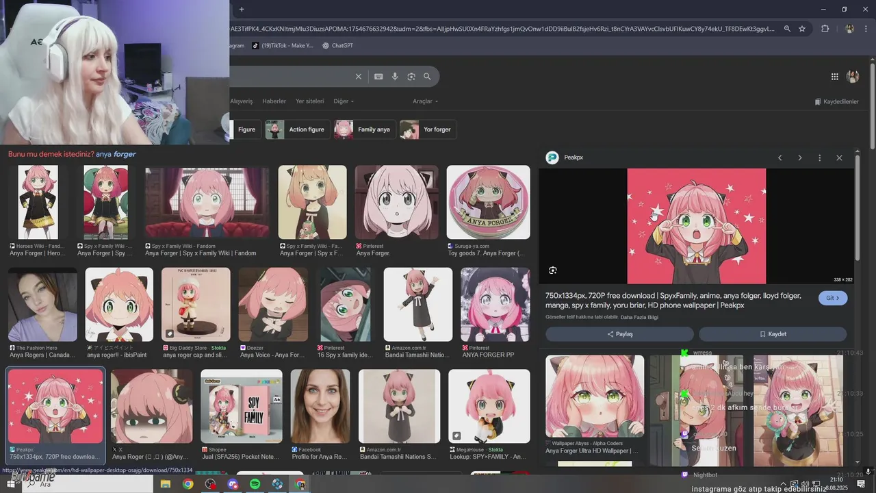Open the Chrome profile avatar in the toolbar
The width and height of the screenshot is (876, 493).
click(849, 29)
